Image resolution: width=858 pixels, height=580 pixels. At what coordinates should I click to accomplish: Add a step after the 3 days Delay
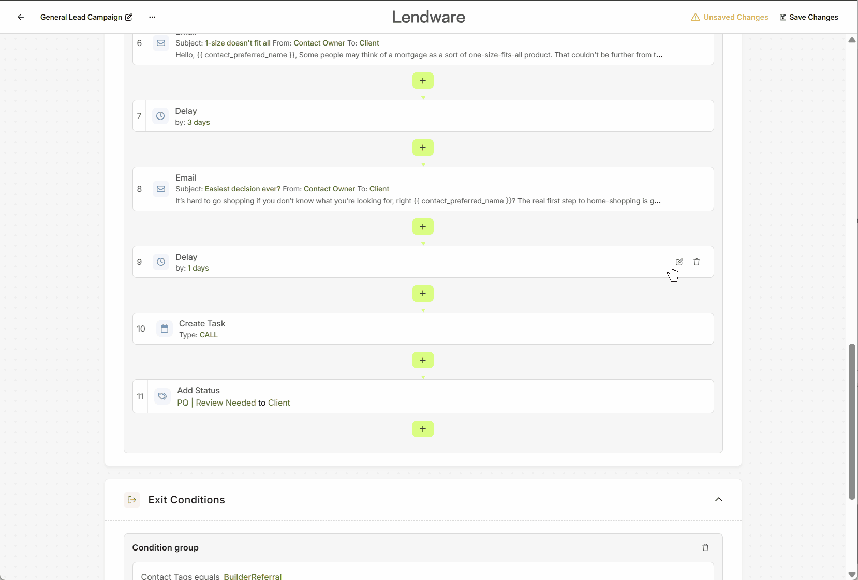(423, 147)
